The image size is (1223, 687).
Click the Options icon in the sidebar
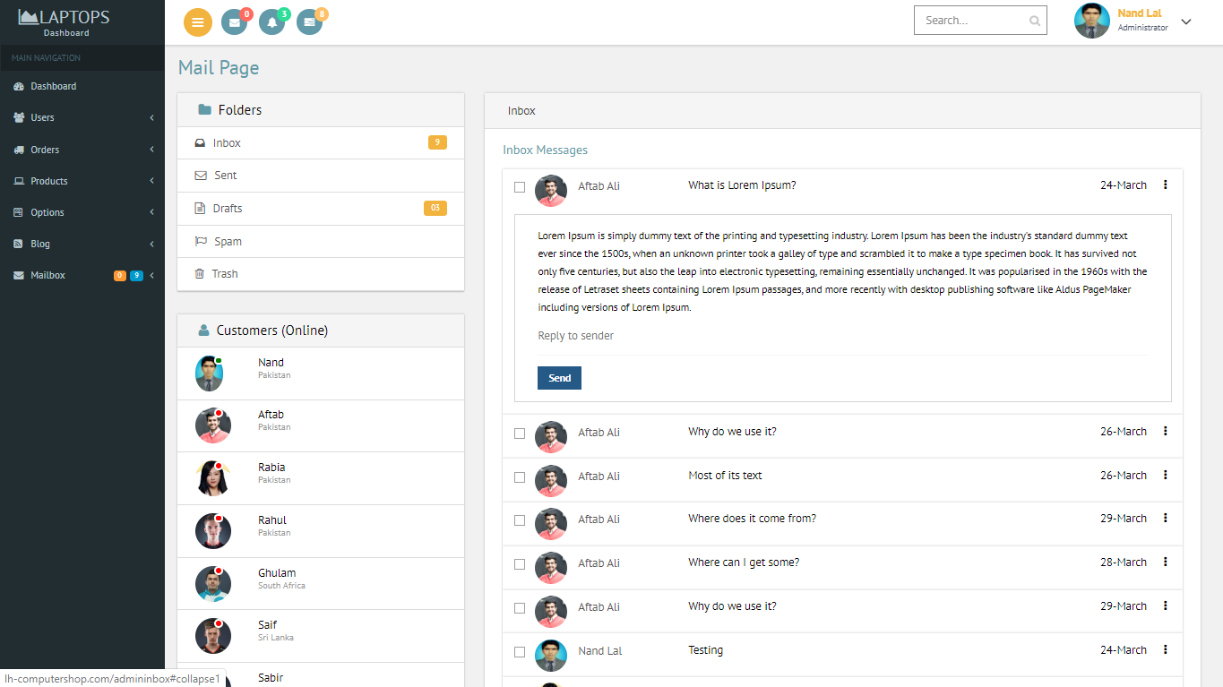click(x=19, y=212)
